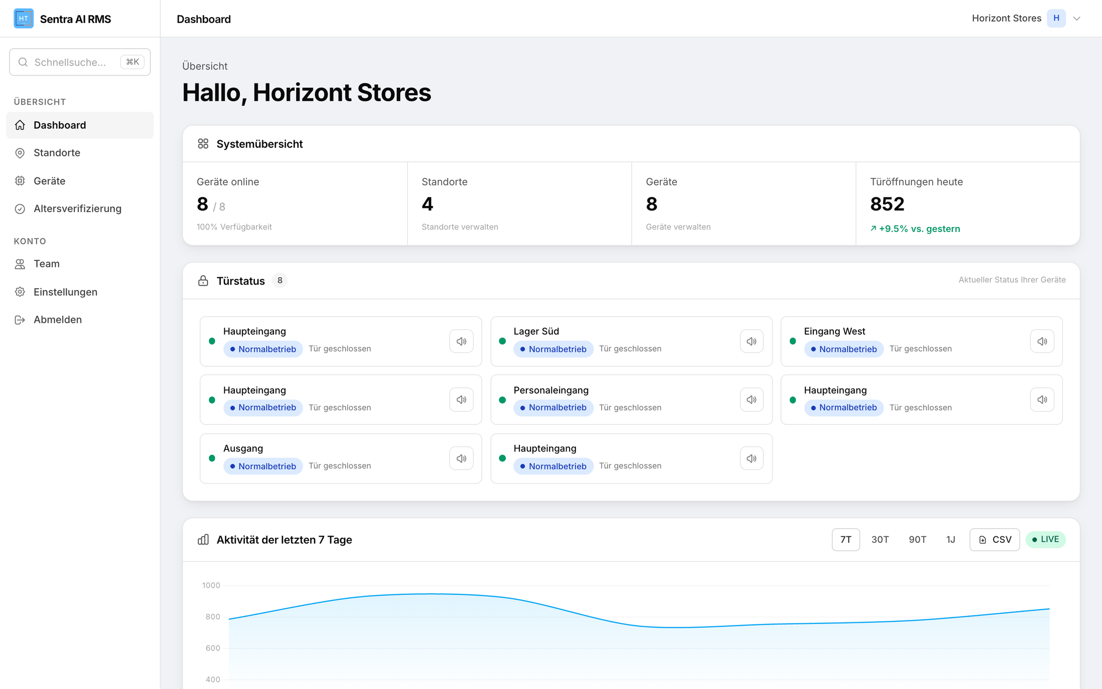1102x689 pixels.
Task: Click the logout arrow icon beside Abmelden
Action: (20, 320)
